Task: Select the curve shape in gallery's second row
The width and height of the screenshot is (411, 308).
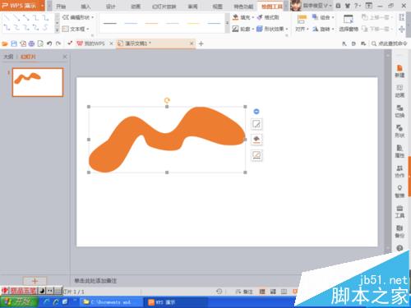Action: tap(45, 27)
